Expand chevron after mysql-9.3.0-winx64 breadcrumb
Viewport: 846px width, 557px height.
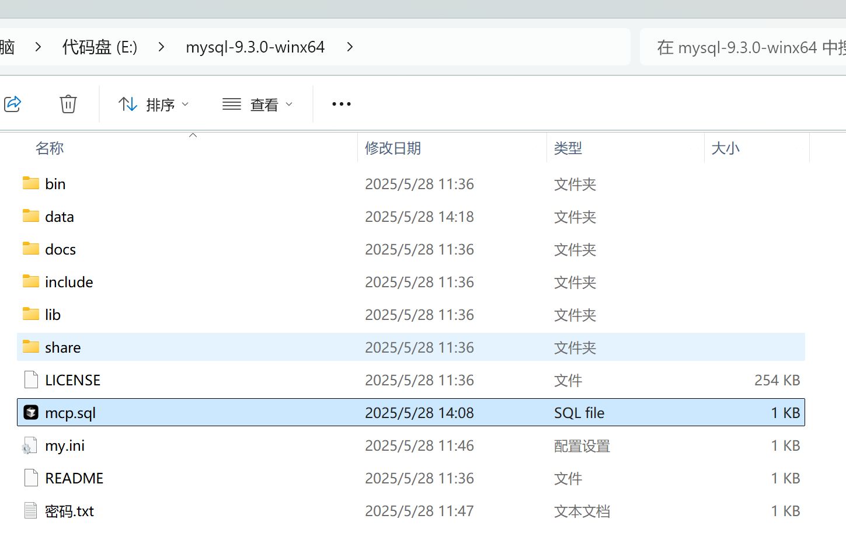[x=350, y=47]
